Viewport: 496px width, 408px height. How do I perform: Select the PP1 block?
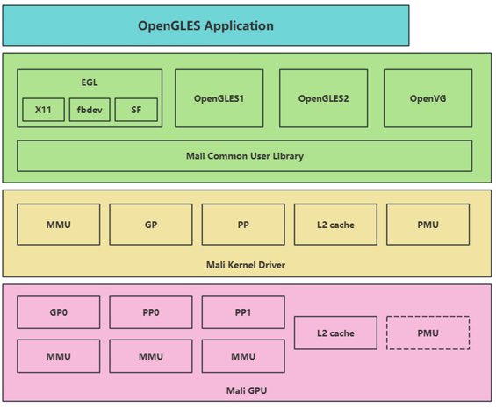click(243, 312)
